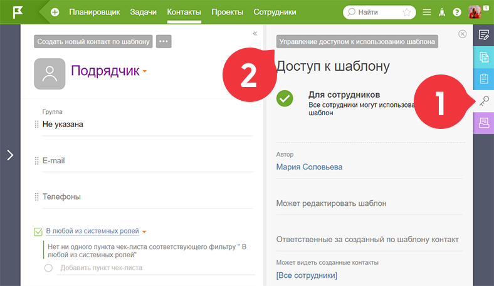Expand the left sidebar with chevron arrow
Image resolution: width=494 pixels, height=286 pixels.
click(10, 155)
